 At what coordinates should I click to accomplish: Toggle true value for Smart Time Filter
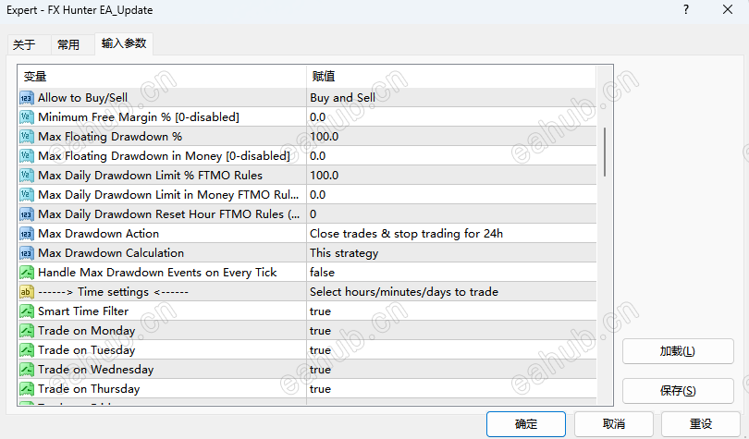[320, 311]
